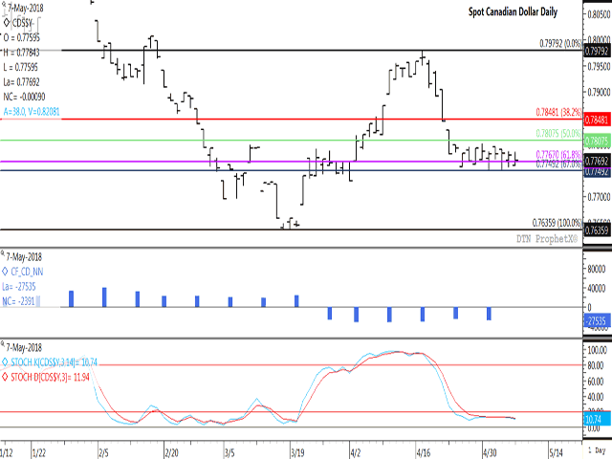Screen dimensions: 612x459
Task: Click the 2/5 date on the time axis
Action: 103,452
